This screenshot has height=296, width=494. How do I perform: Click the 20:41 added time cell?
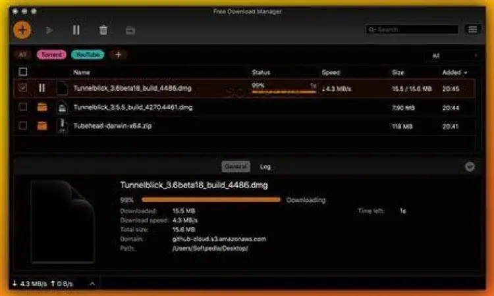pos(451,126)
